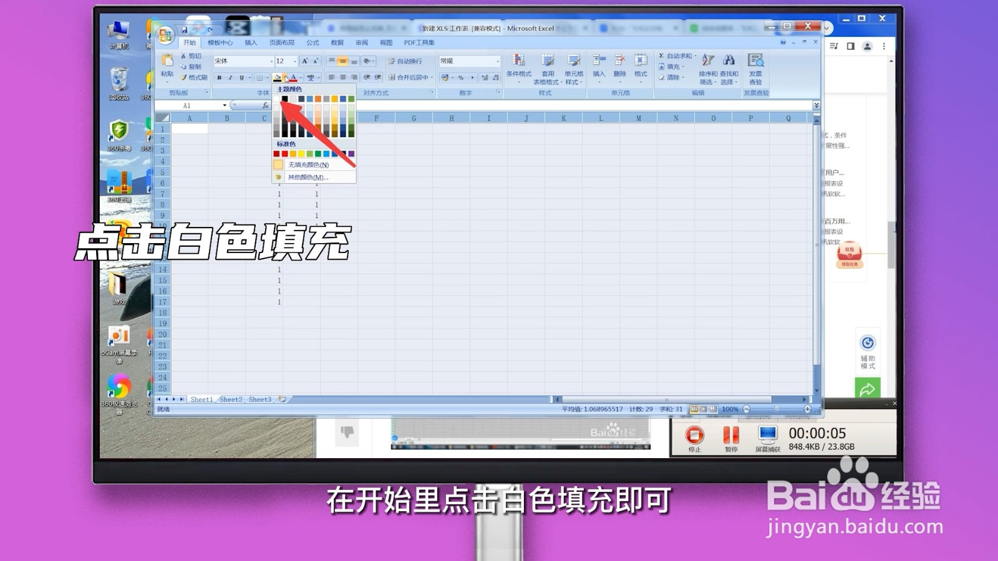Click the Paste (粘贴) clipboard icon
The width and height of the screenshot is (998, 561).
click(167, 60)
